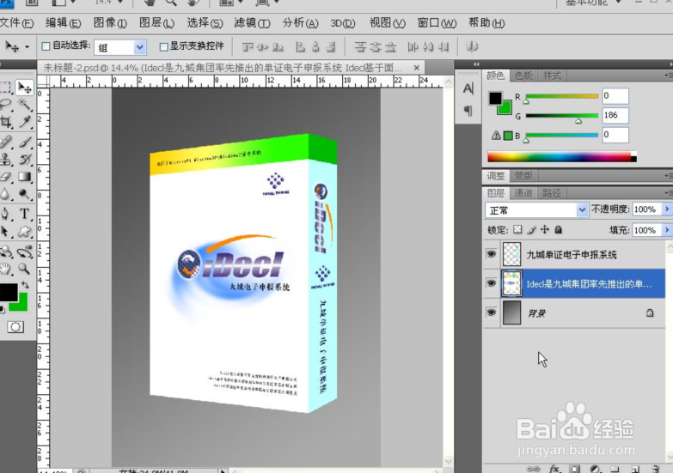
Task: Select the Brush tool
Action: (25, 142)
